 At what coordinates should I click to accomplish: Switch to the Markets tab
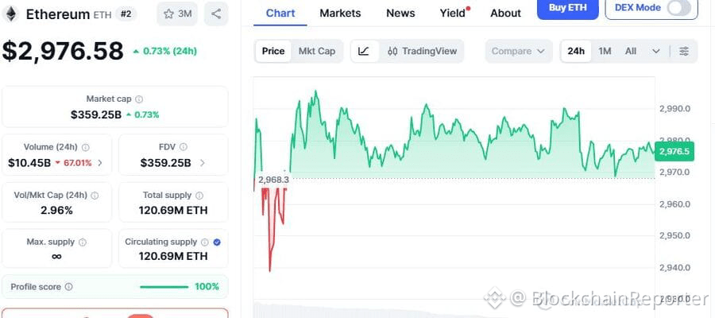(x=340, y=13)
